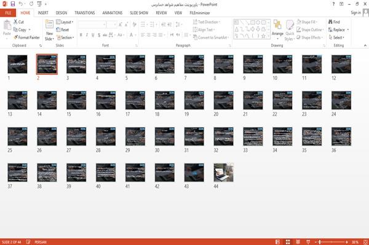The width and height of the screenshot is (369, 245).
Task: Switch to Normal view in status bar
Action: 278,242
